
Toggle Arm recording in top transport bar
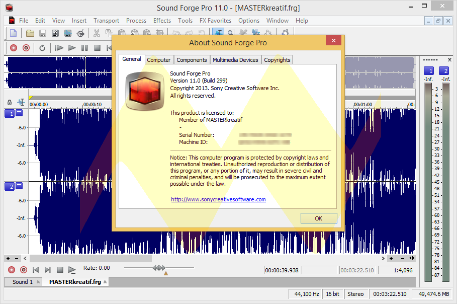coord(26,48)
